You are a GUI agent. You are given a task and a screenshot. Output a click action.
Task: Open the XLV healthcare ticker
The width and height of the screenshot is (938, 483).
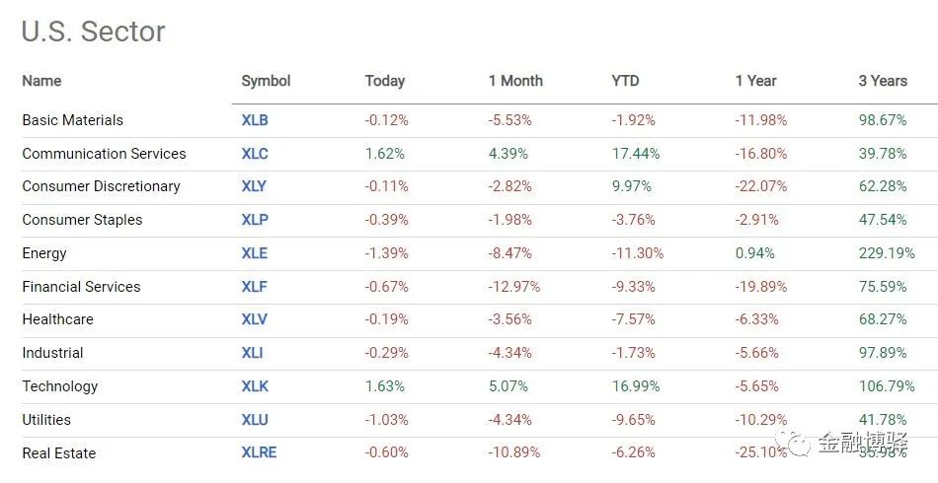click(254, 319)
